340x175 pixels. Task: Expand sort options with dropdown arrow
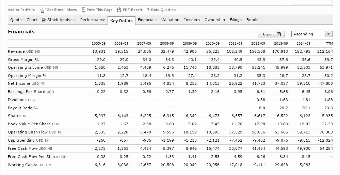[329, 34]
